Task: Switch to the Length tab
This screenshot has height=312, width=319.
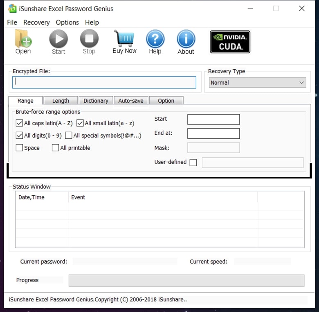Action: click(61, 101)
